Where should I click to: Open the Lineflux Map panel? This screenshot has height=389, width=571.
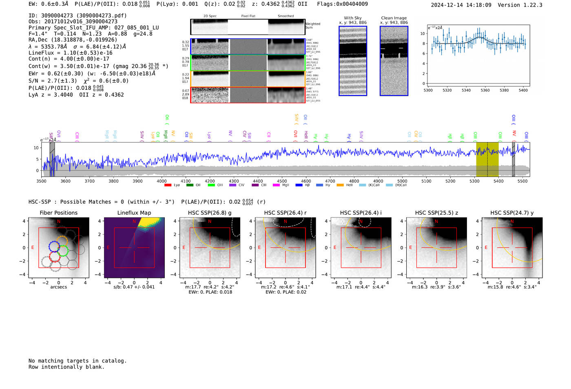tap(134, 247)
